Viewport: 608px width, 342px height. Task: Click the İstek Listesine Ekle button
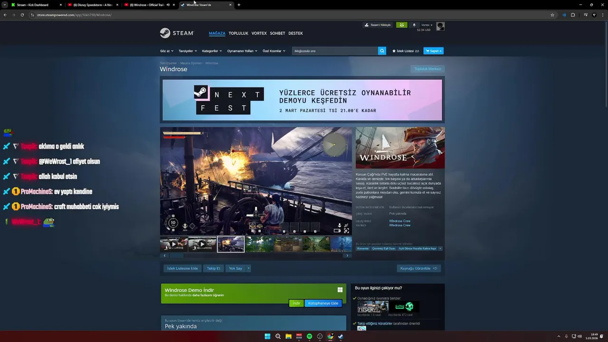point(182,268)
